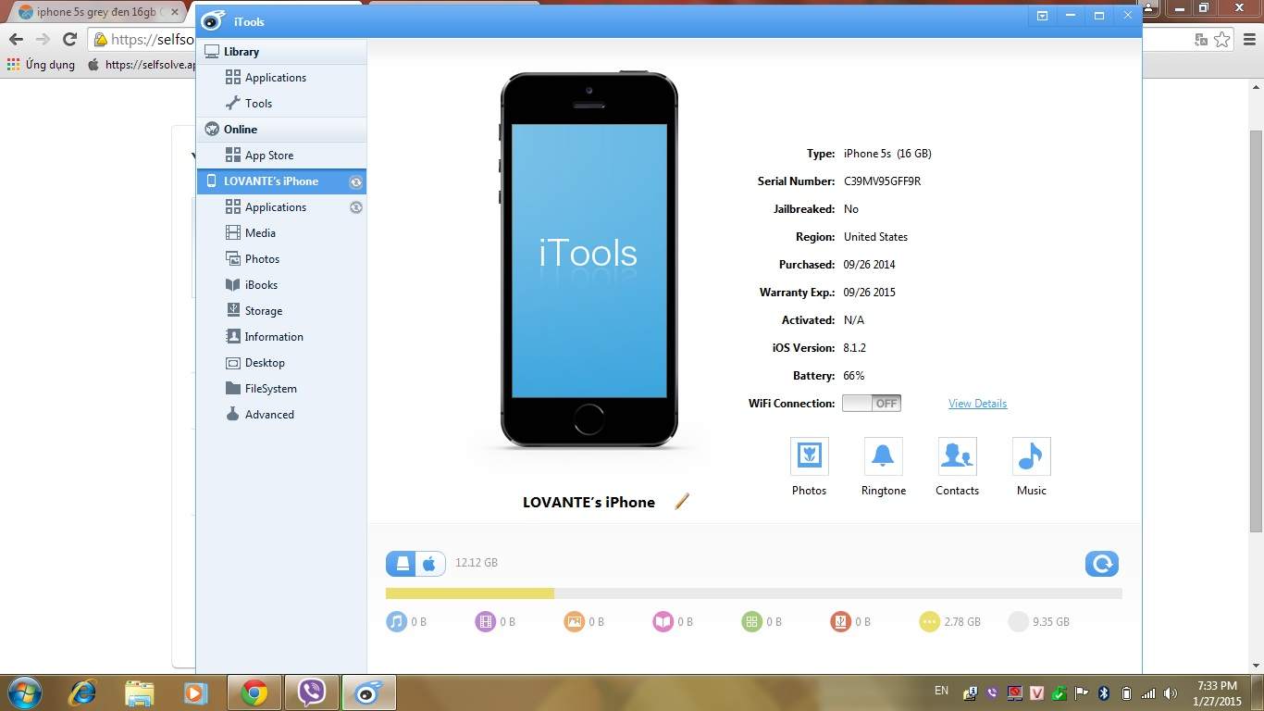This screenshot has width=1264, height=711.
Task: Open the Advanced sidebar item
Action: (281, 415)
